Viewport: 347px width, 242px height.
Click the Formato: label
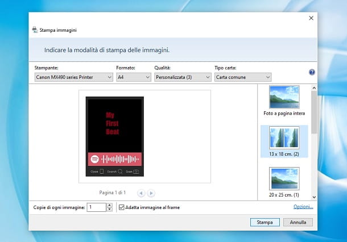(126, 68)
